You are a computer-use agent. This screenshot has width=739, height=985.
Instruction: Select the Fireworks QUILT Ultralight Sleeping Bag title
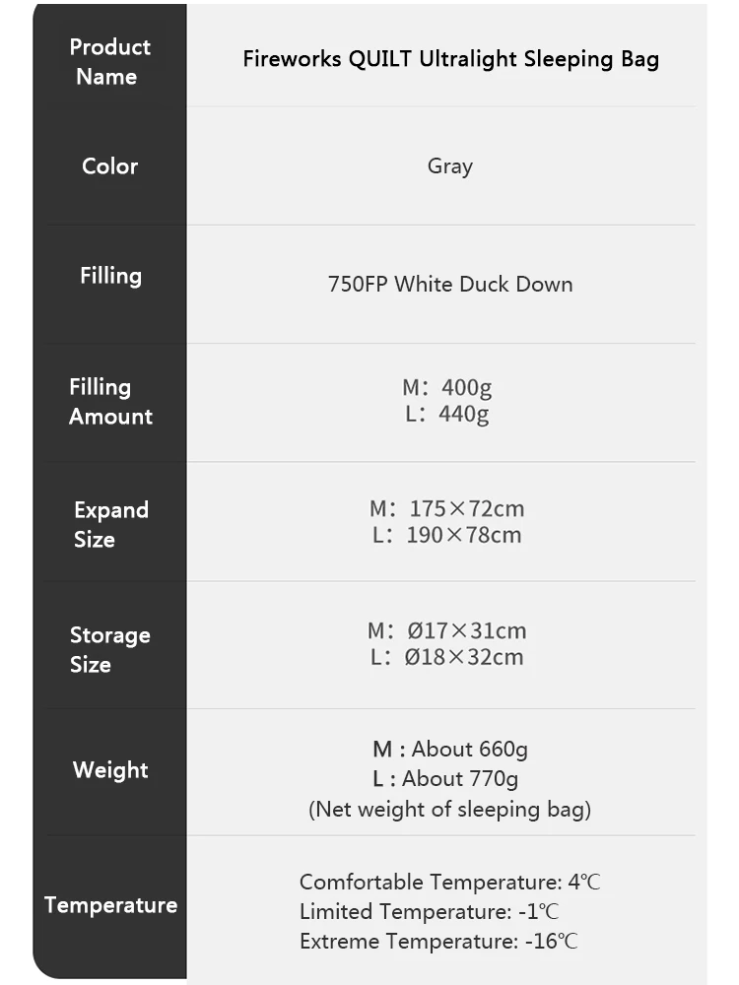tap(450, 59)
